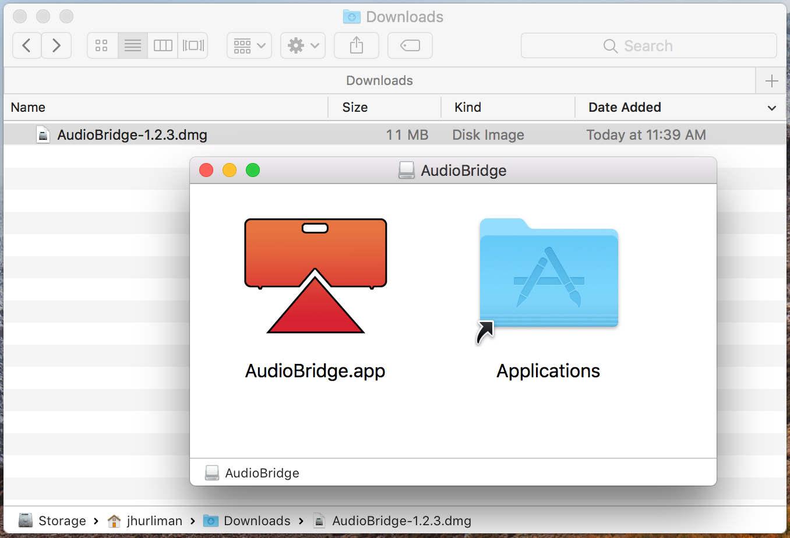Screen dimensions: 790x538
Task: Select the AudioBridge-1.2.3.dmg file row
Action: [x=132, y=135]
